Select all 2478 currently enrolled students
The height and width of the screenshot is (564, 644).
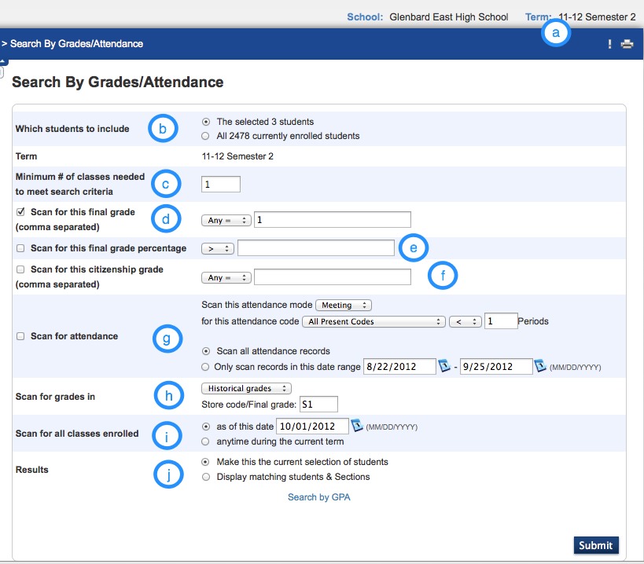pos(206,136)
